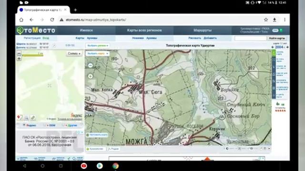Viewport: 305px width, 171px height.
Task: Bookmark page with the star icon
Action: pos(266,19)
